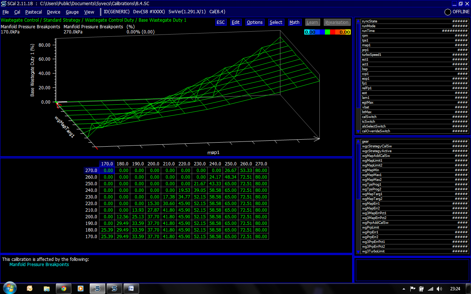This screenshot has width=471, height=294.
Task: Show hidden system tray icons arrow
Action: pyautogui.click(x=404, y=289)
